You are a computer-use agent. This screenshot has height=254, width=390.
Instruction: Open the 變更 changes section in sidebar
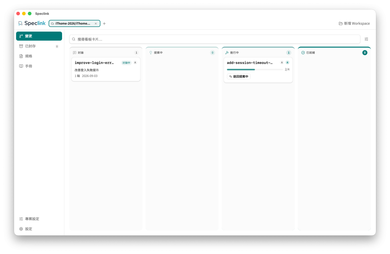tap(39, 36)
